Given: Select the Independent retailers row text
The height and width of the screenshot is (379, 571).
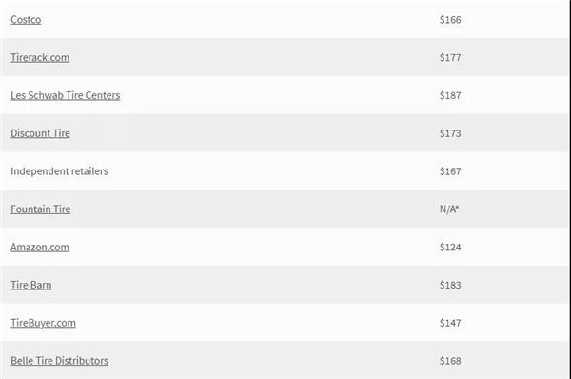Looking at the screenshot, I should pos(59,171).
